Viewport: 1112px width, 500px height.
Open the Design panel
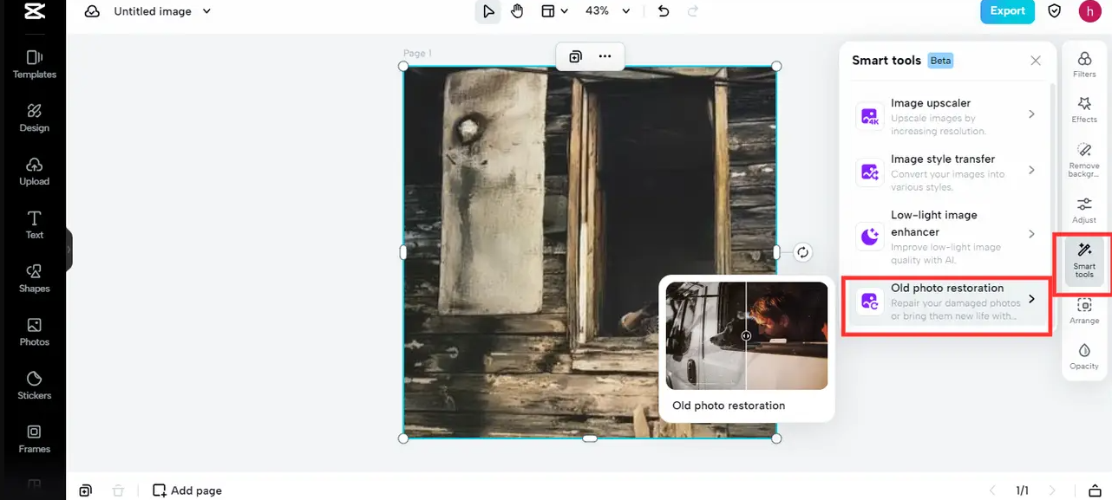[x=34, y=118]
